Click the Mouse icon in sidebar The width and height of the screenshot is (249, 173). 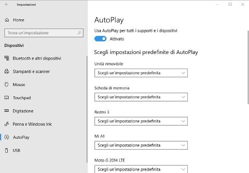pyautogui.click(x=7, y=84)
